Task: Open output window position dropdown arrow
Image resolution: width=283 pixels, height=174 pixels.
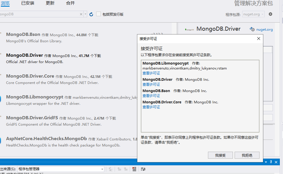Action: pos(266,162)
